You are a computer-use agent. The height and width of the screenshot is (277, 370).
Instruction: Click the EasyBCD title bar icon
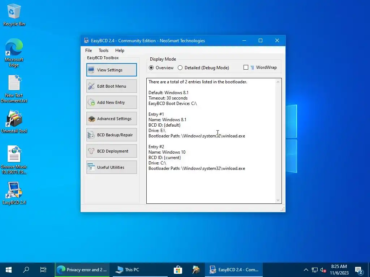tap(86, 40)
